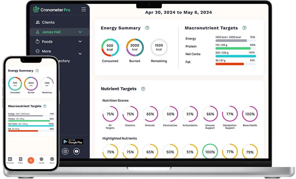
Task: Tap the Diary tab on phone
Action: tap(21, 160)
